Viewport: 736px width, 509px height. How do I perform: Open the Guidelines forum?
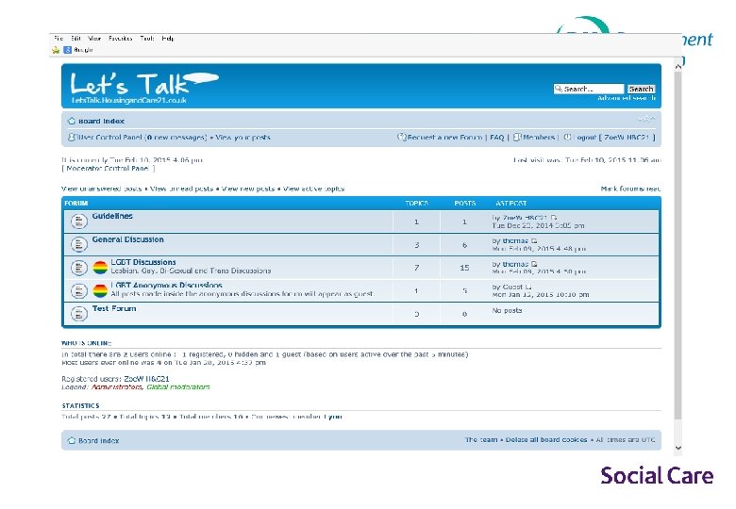click(112, 216)
